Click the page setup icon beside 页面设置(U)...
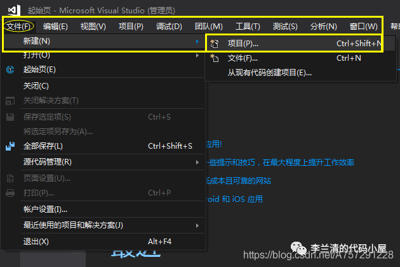Screen dimensions: 400x267 coord(10,178)
